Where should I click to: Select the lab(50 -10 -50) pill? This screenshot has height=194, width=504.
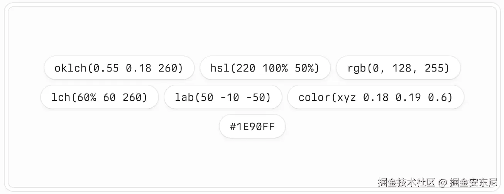[223, 97]
